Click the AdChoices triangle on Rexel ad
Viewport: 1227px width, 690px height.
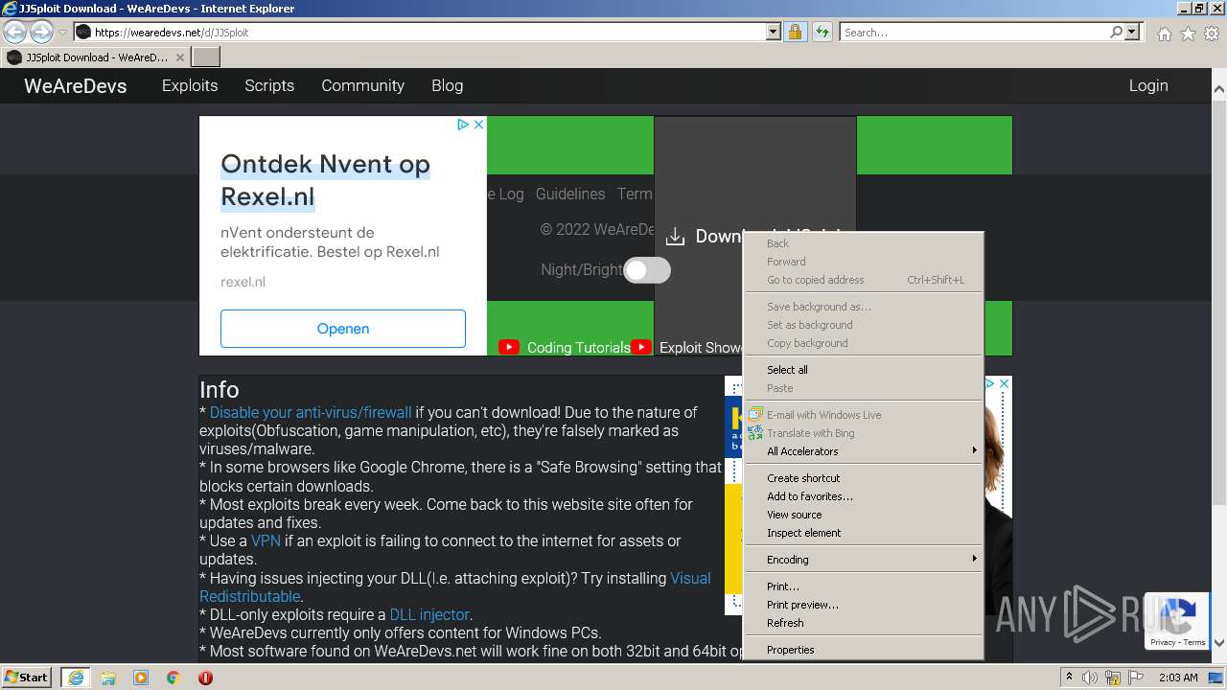(x=463, y=125)
